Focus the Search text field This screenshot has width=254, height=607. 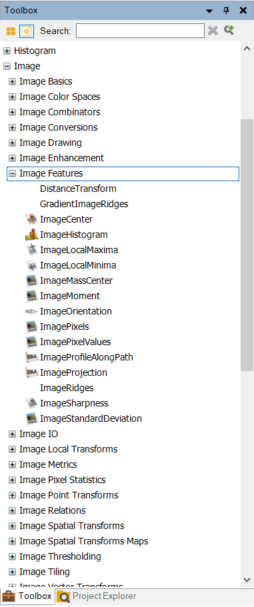tap(140, 31)
